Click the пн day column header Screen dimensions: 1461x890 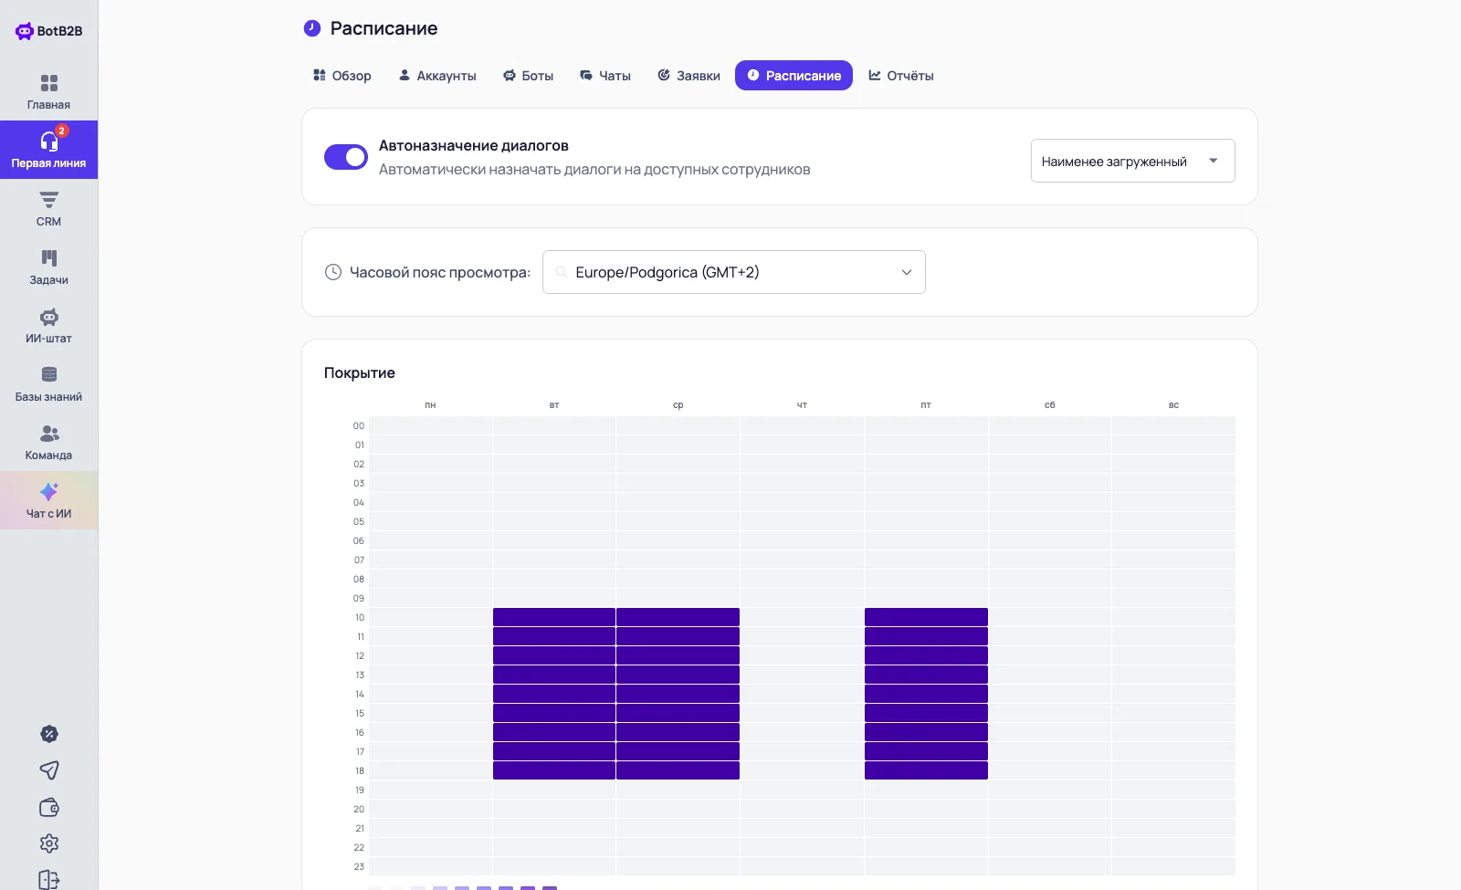[430, 404]
